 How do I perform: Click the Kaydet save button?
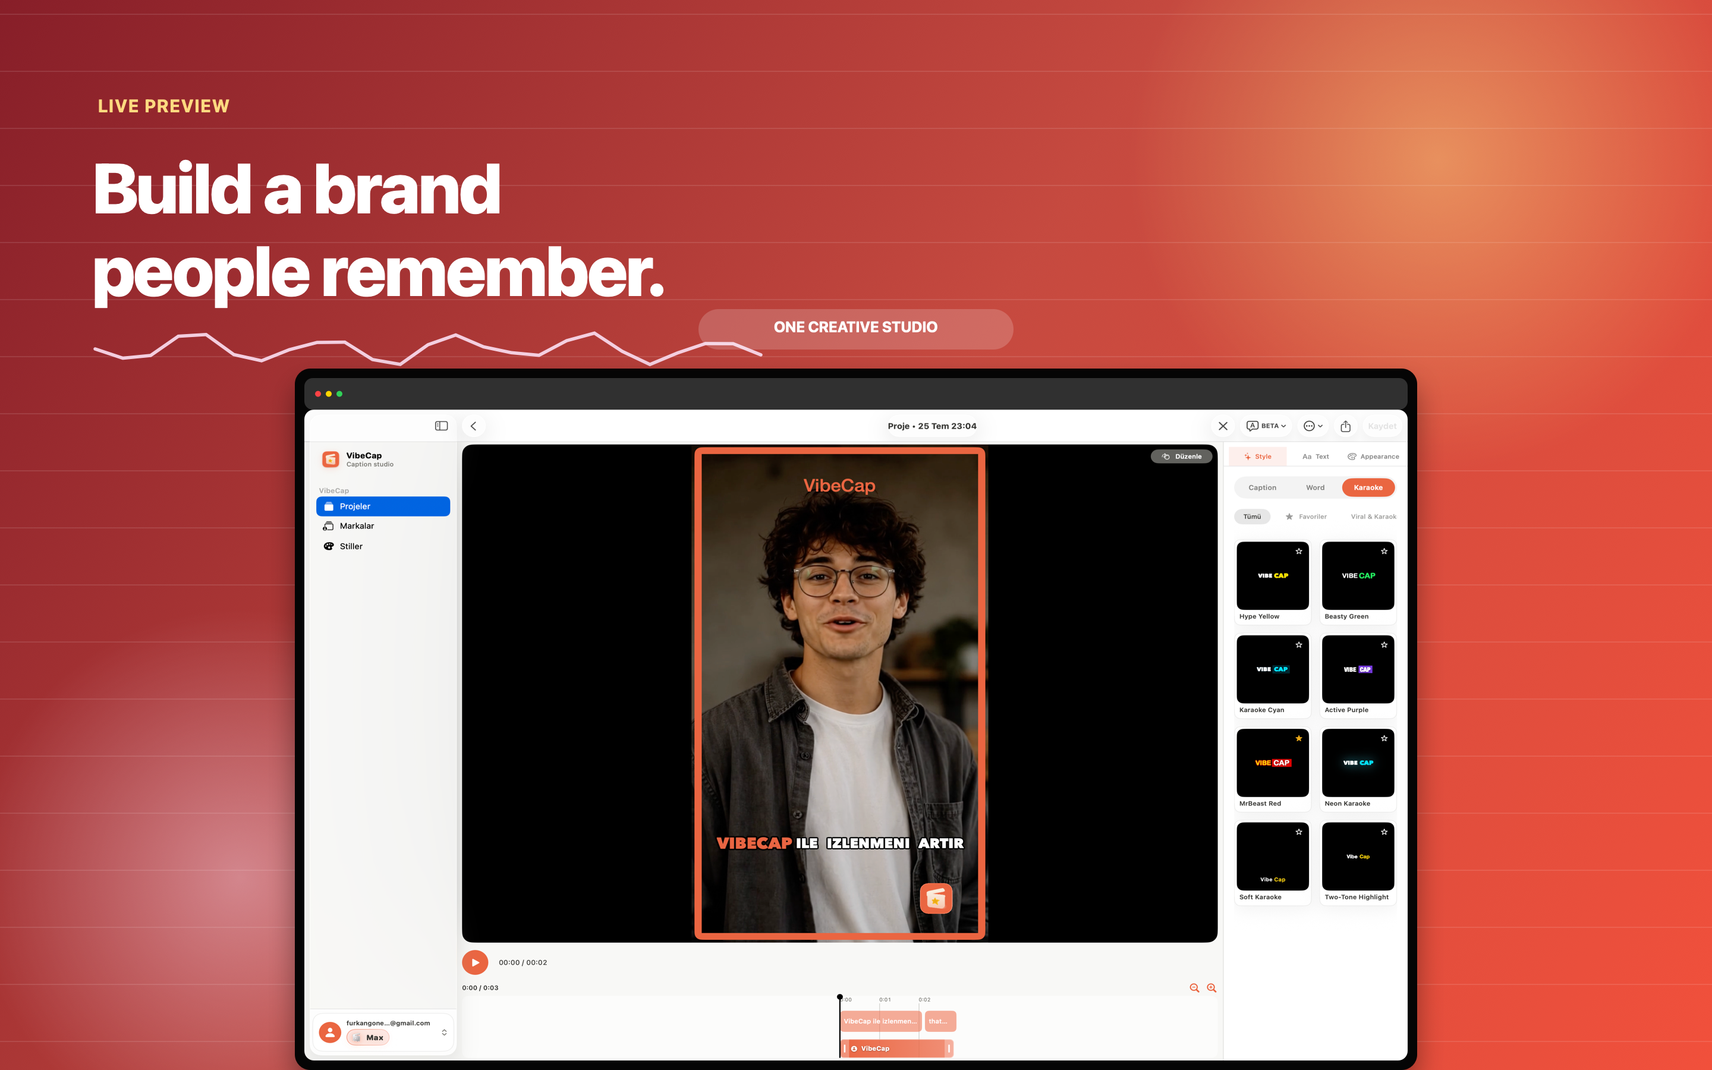click(1381, 426)
